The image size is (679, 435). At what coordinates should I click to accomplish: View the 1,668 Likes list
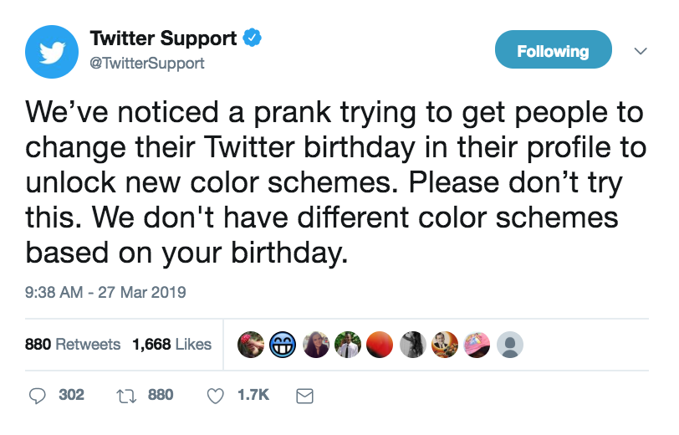[172, 345]
